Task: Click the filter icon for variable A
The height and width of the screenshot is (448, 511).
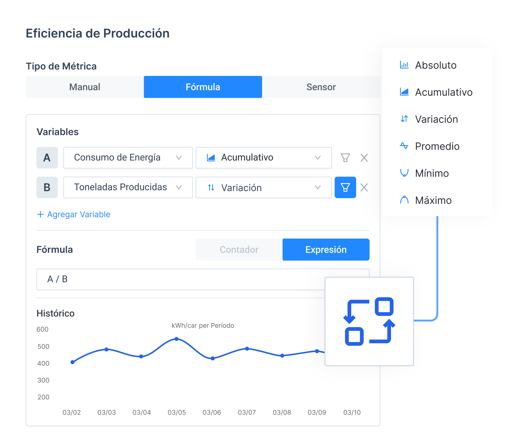Action: [x=345, y=158]
